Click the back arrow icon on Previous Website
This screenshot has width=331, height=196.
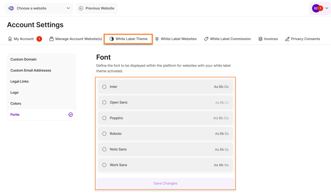81,8
